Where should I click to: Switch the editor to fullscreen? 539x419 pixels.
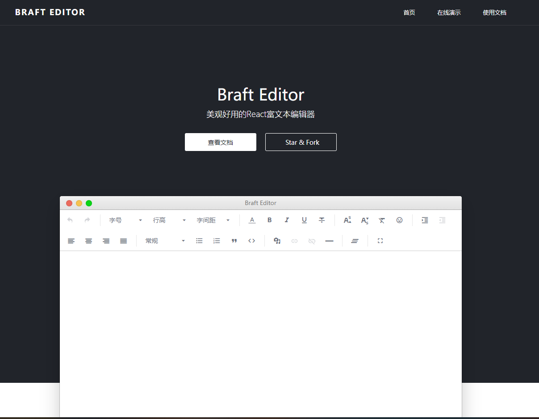pyautogui.click(x=380, y=241)
